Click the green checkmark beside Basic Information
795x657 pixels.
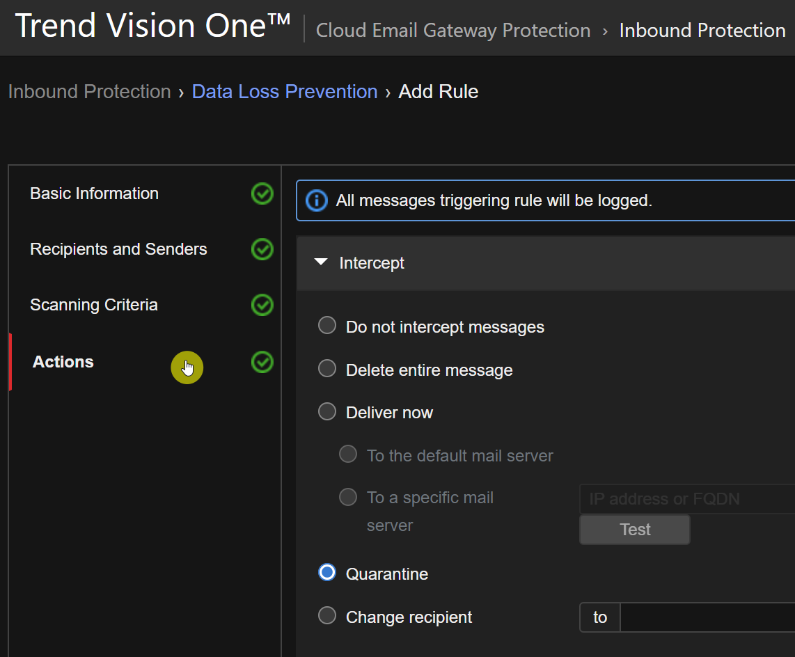(x=262, y=193)
